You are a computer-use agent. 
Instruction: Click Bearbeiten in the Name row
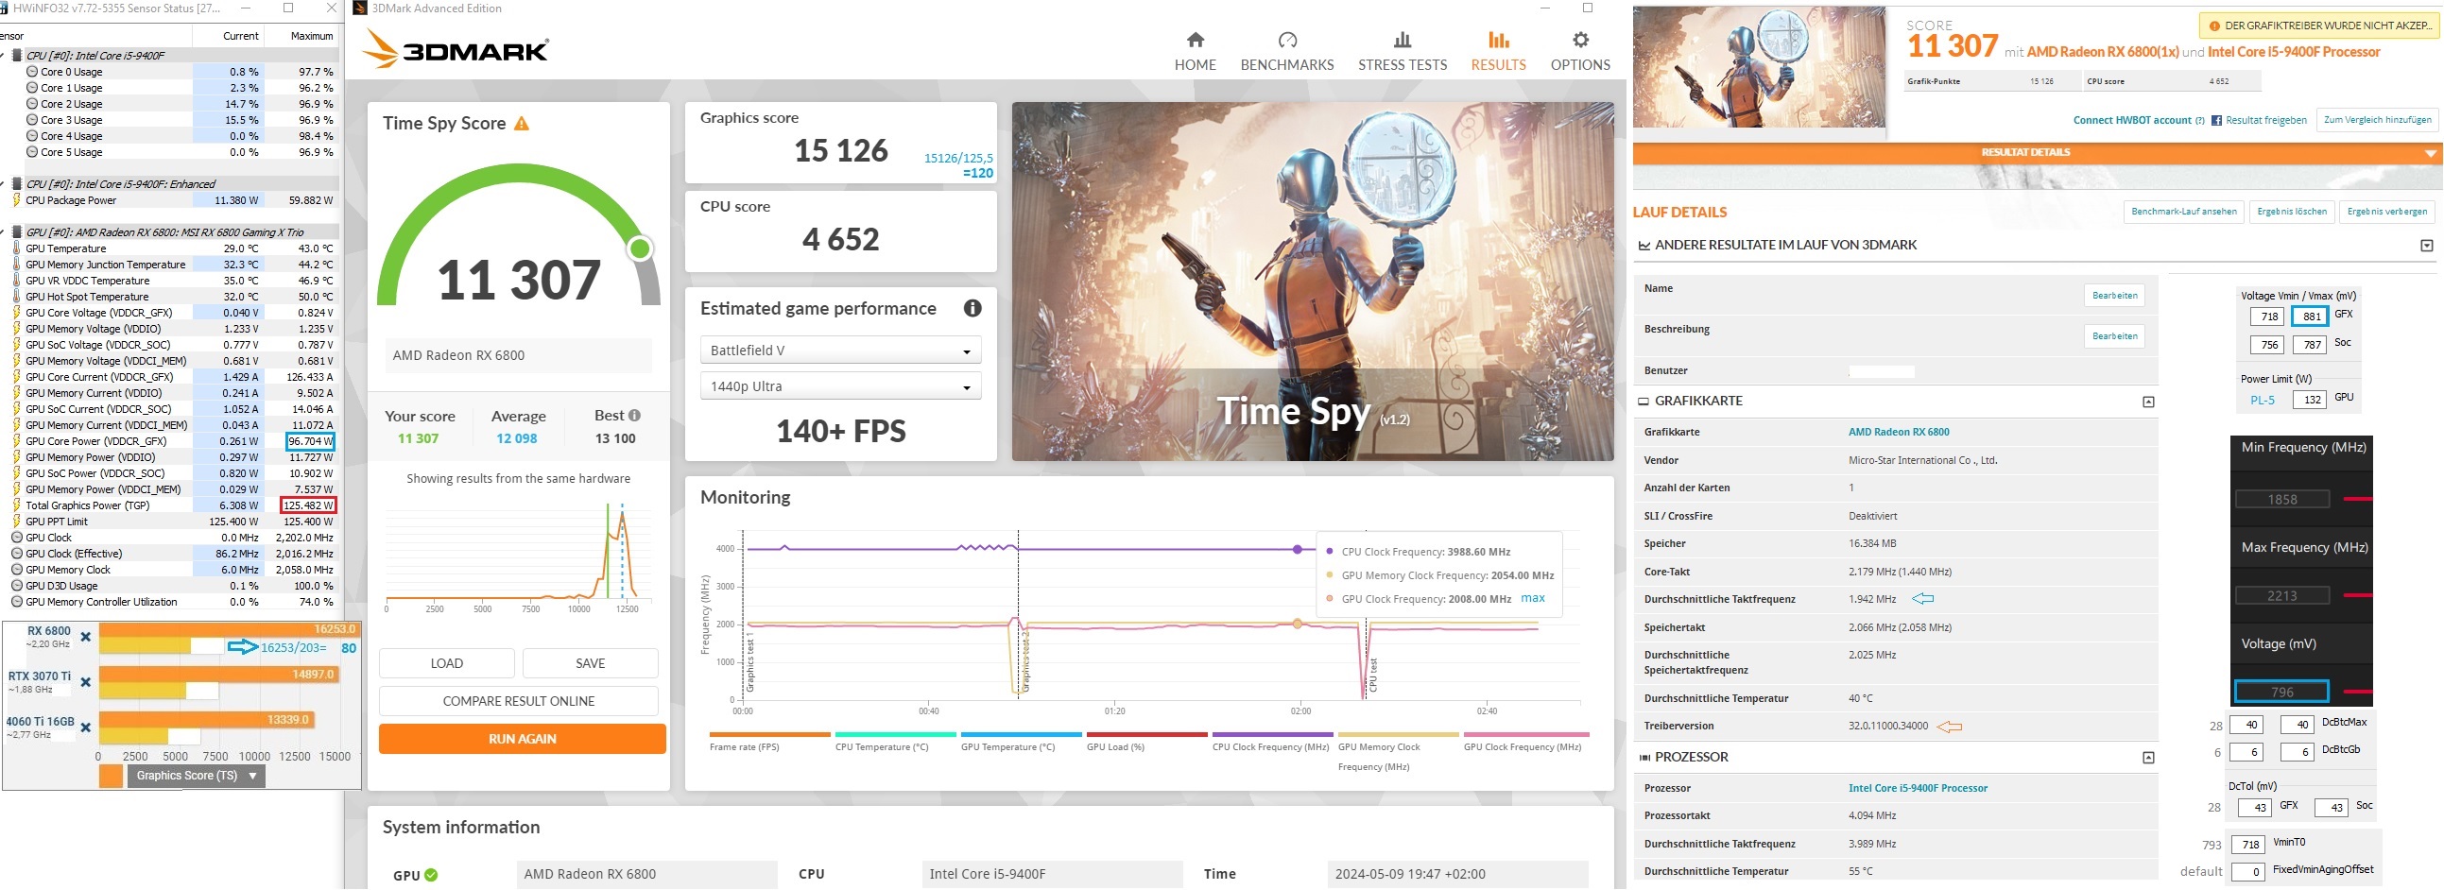tap(2115, 296)
